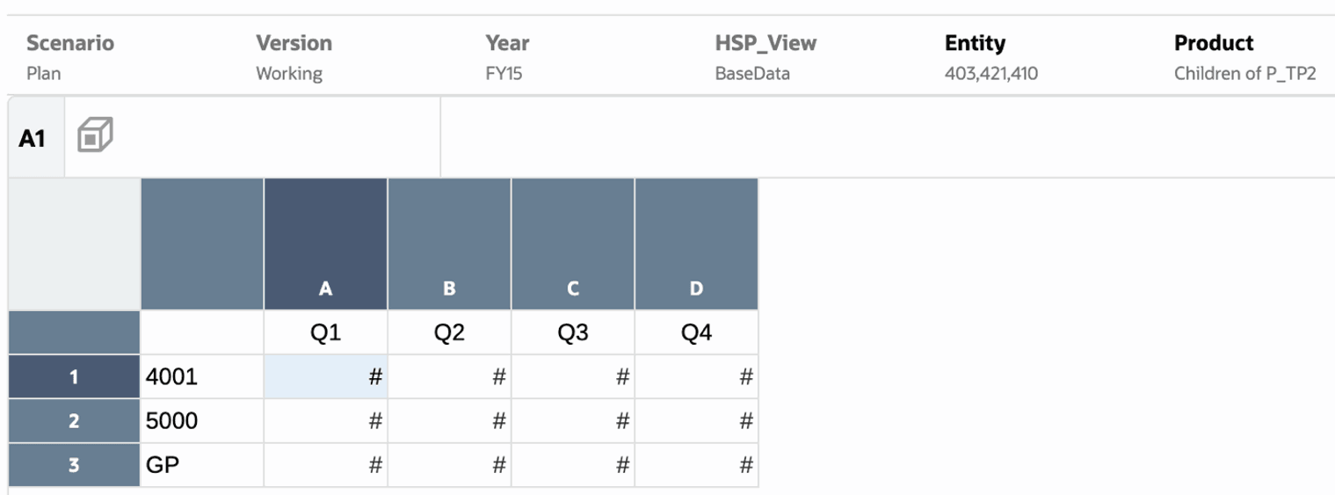Click the Q1 column member cell

coord(325,333)
